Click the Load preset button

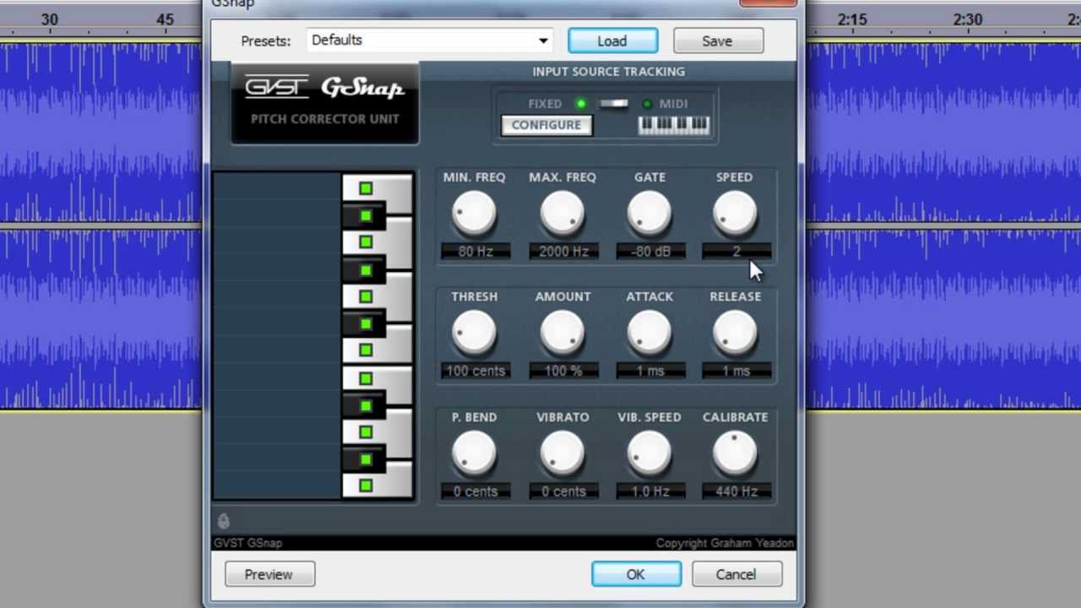(612, 41)
